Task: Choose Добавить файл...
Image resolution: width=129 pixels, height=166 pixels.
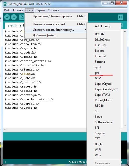Action: click(x=56, y=35)
